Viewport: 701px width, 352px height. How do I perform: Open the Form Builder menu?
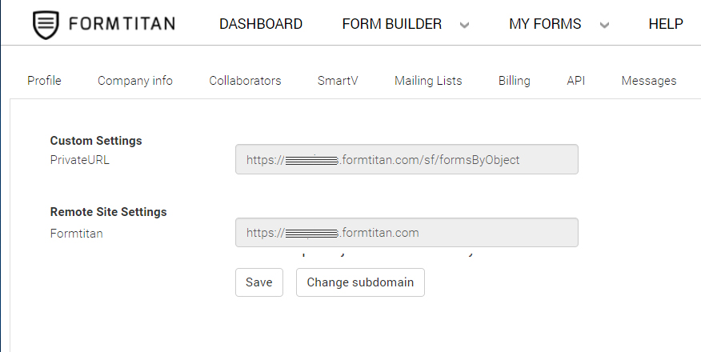click(x=391, y=24)
